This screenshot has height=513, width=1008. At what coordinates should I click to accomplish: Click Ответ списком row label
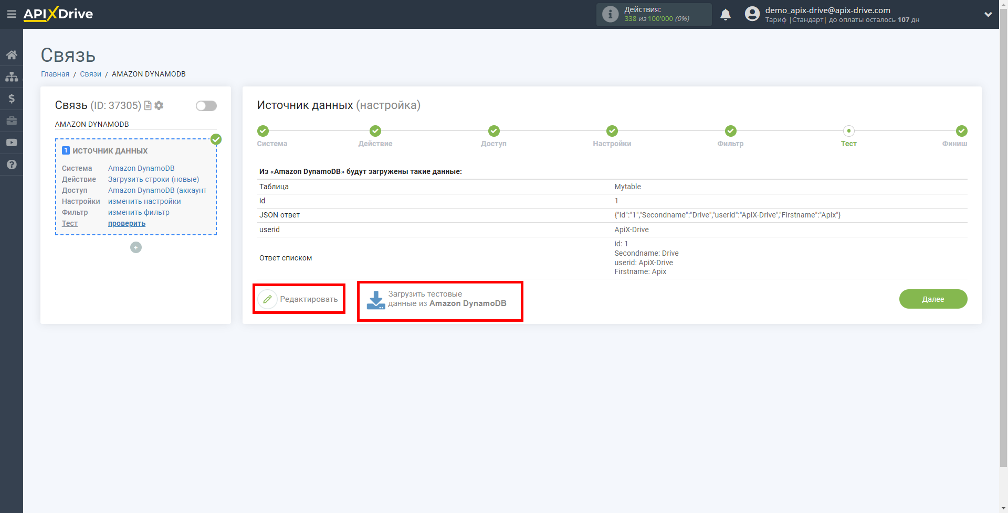[286, 258]
